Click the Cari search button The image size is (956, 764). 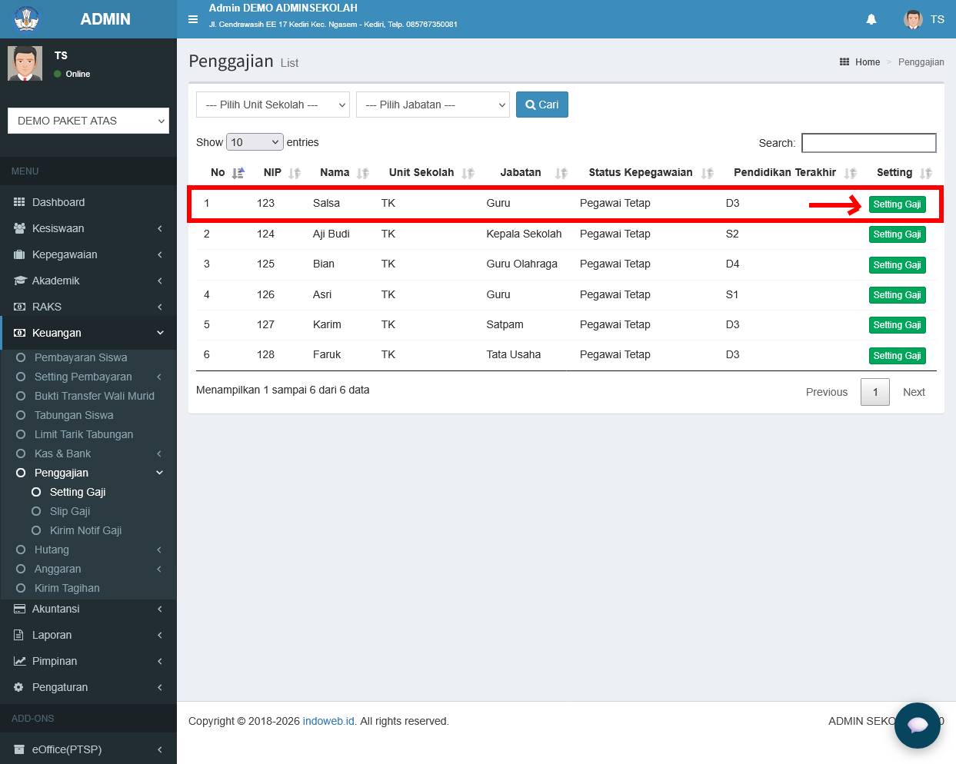tap(542, 105)
